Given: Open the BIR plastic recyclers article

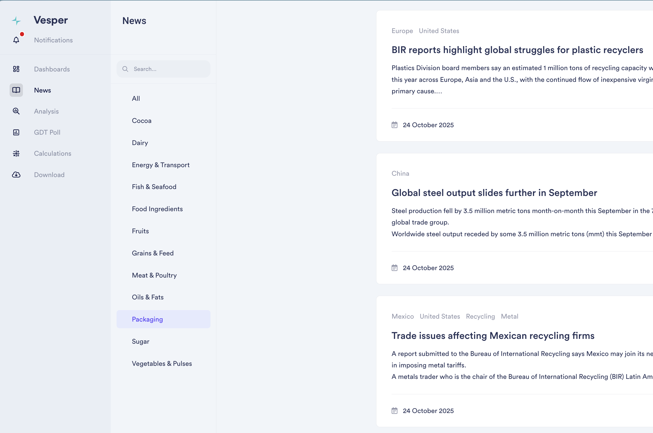Looking at the screenshot, I should coord(517,50).
